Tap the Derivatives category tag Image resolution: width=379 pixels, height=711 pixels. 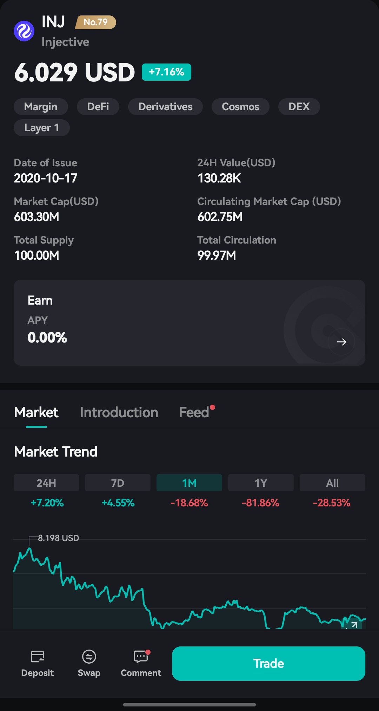tap(165, 107)
